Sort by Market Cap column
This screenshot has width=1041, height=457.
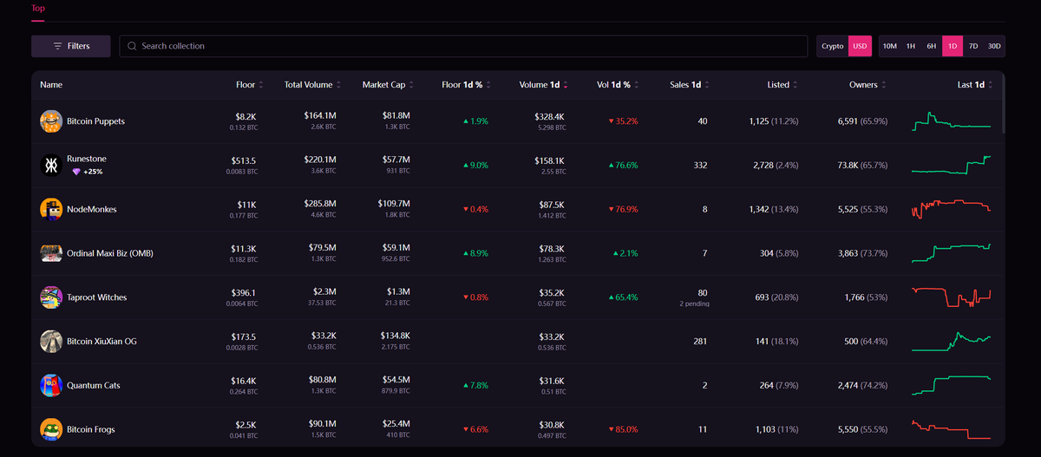tap(387, 85)
